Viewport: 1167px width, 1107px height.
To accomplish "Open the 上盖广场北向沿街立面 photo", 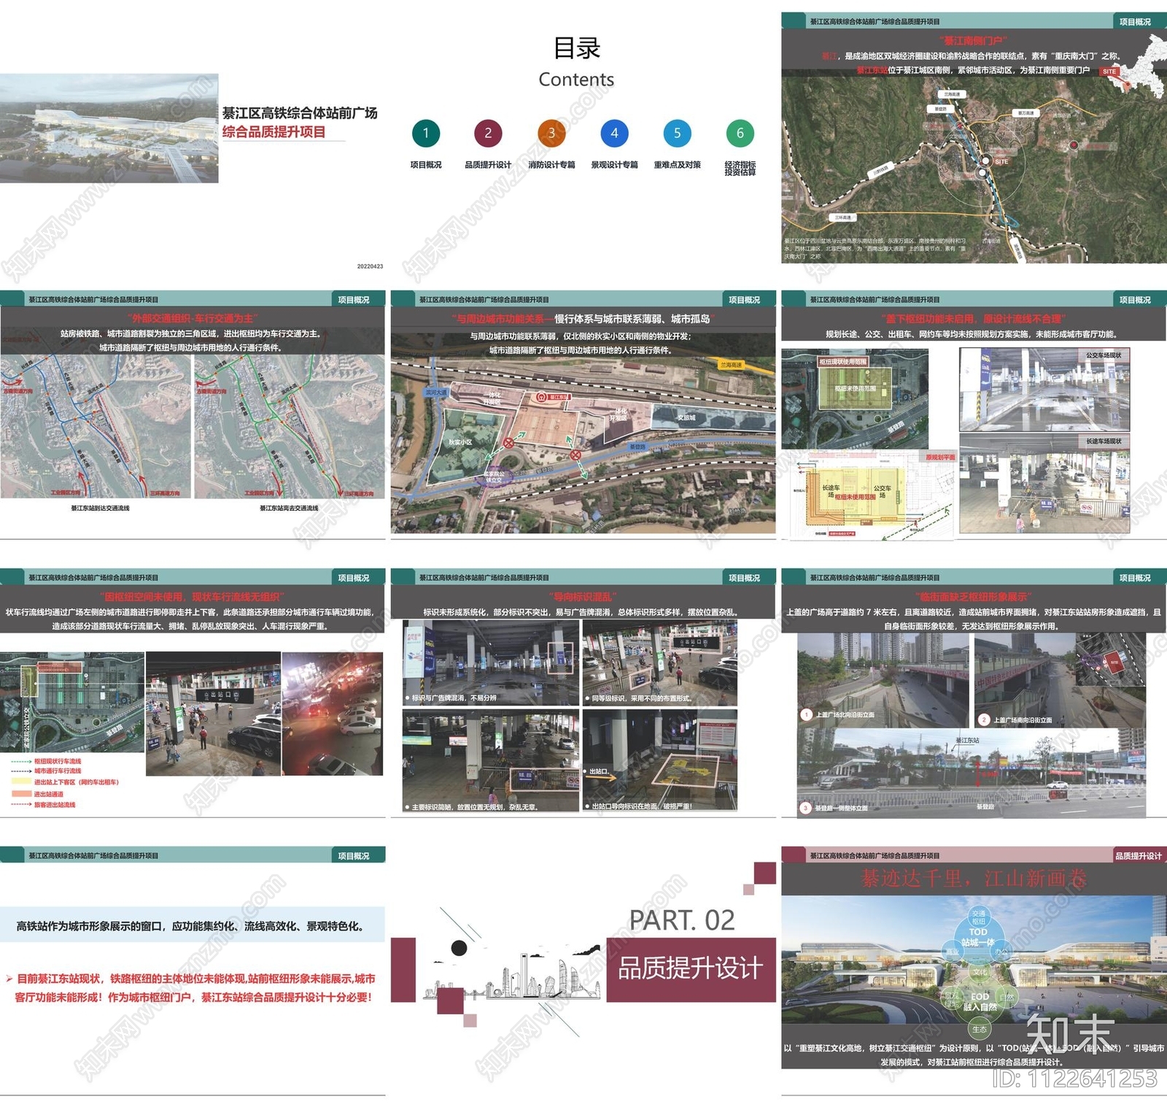I will pos(883,679).
